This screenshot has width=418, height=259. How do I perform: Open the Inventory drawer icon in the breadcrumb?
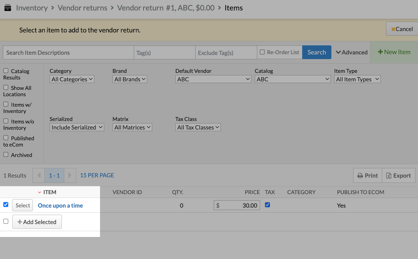7,8
